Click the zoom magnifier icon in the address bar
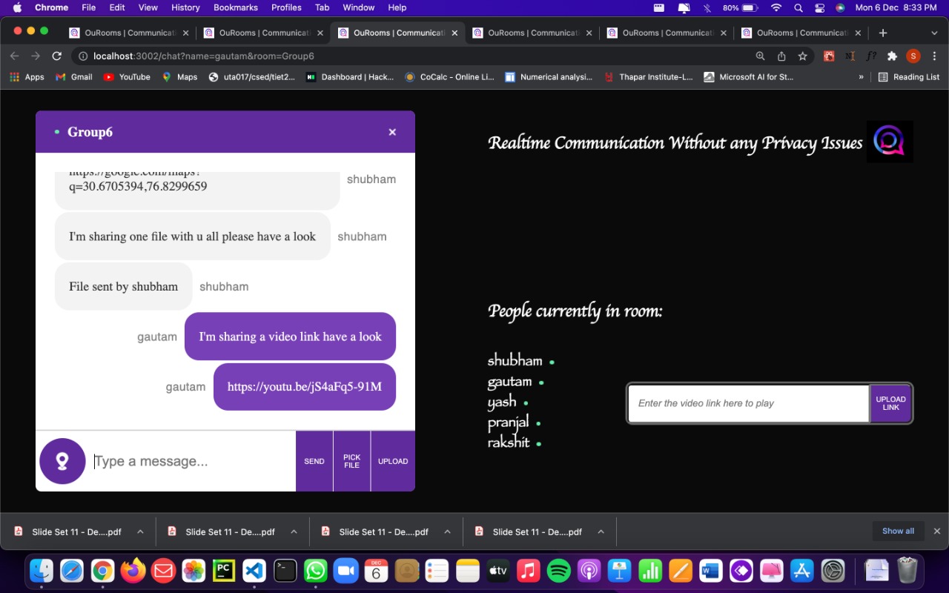 pyautogui.click(x=759, y=56)
